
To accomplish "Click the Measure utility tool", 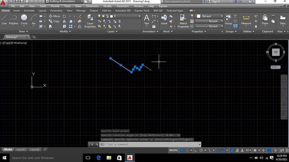I will point(246,20).
